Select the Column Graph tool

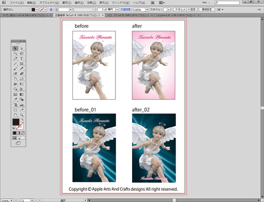pyautogui.click(x=22, y=105)
